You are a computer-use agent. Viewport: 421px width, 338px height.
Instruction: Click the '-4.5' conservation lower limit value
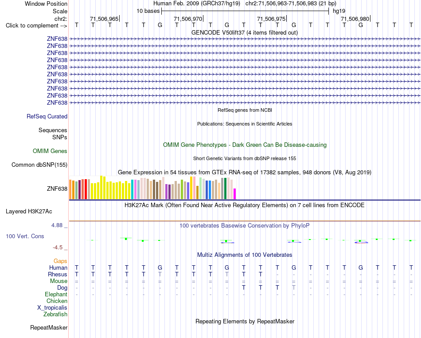coord(58,248)
